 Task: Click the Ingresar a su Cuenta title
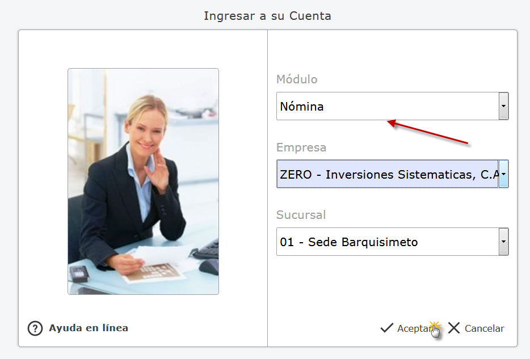(267, 16)
